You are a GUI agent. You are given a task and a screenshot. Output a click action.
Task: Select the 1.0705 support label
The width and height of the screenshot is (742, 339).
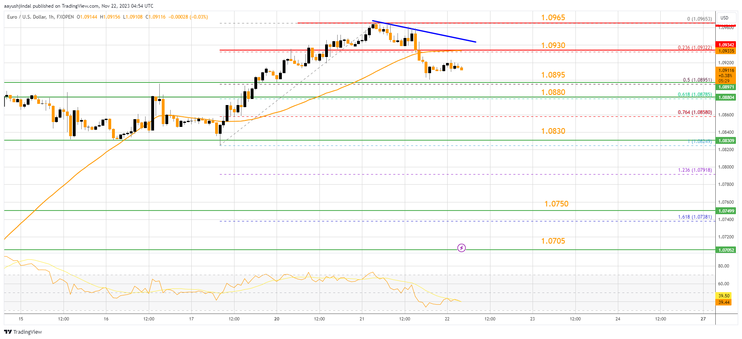click(553, 241)
